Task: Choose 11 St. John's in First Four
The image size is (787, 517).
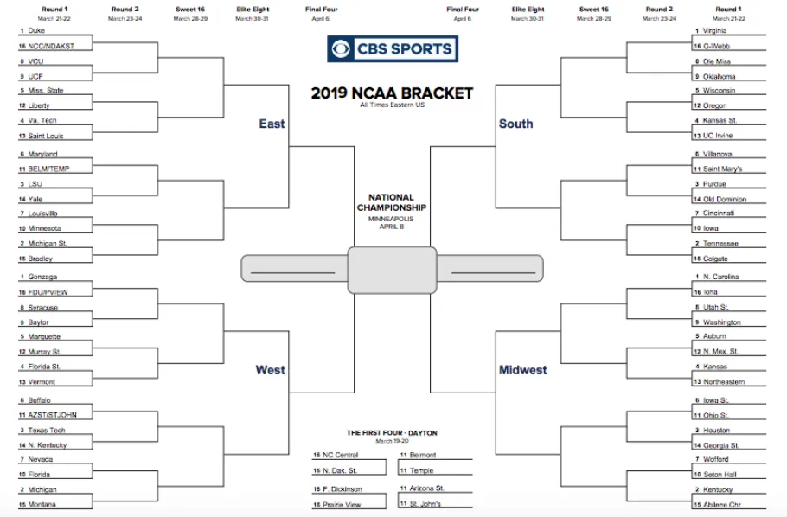Action: click(x=436, y=503)
